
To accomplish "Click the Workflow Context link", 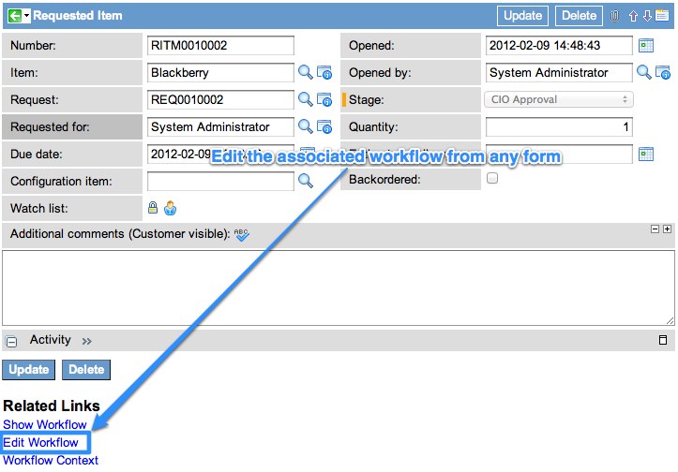I will 51,460.
